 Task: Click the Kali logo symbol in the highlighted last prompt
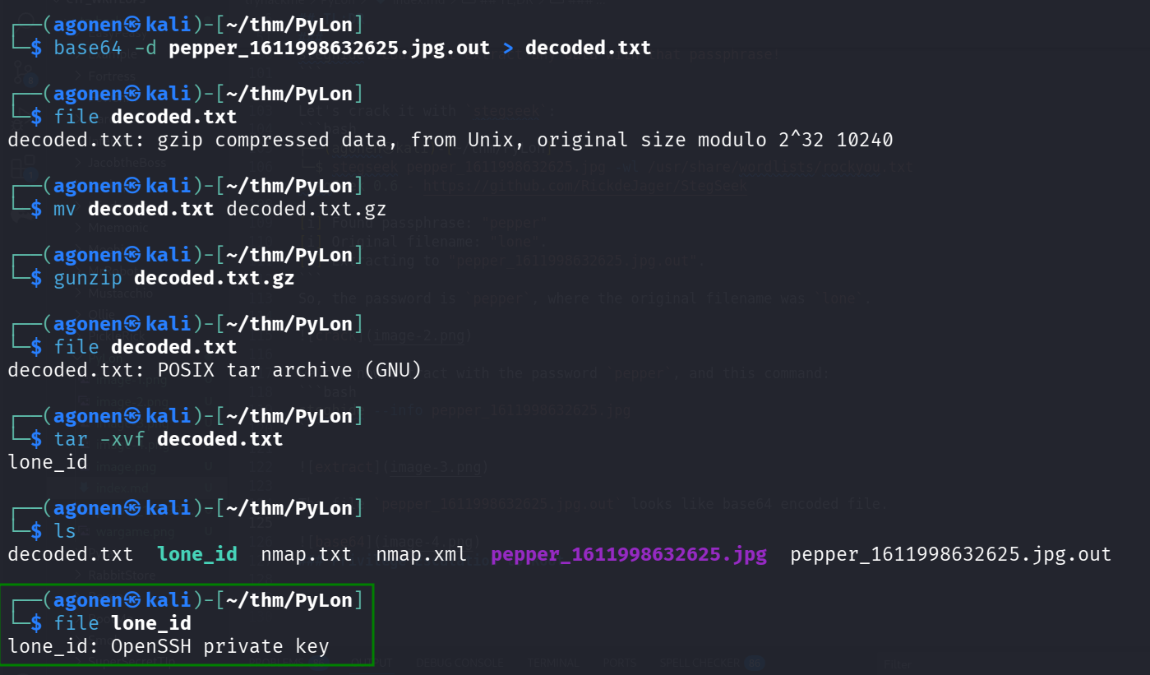point(134,600)
